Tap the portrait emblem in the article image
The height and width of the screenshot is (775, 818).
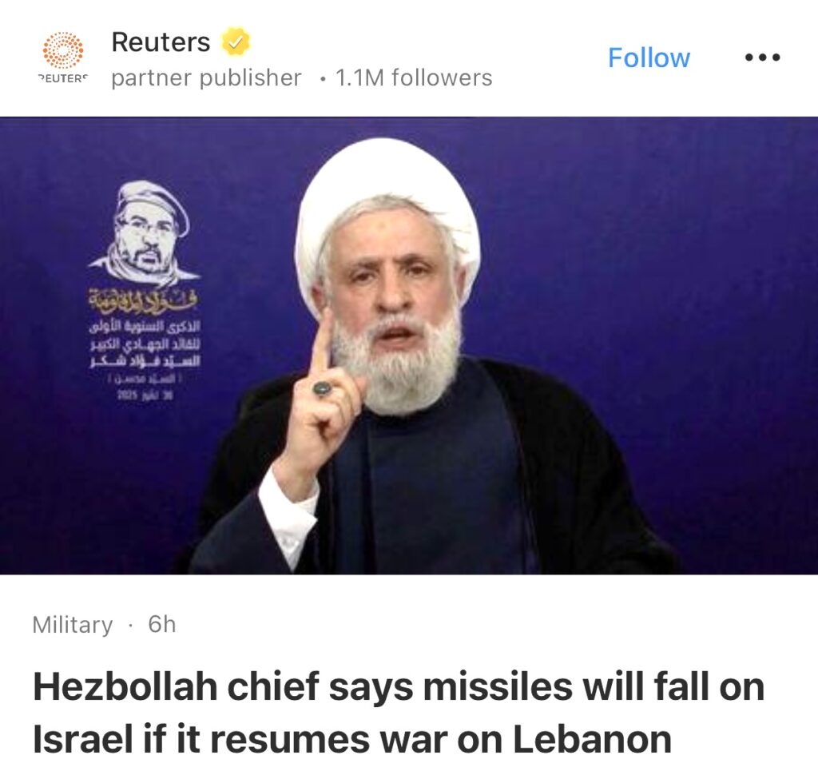click(x=145, y=231)
